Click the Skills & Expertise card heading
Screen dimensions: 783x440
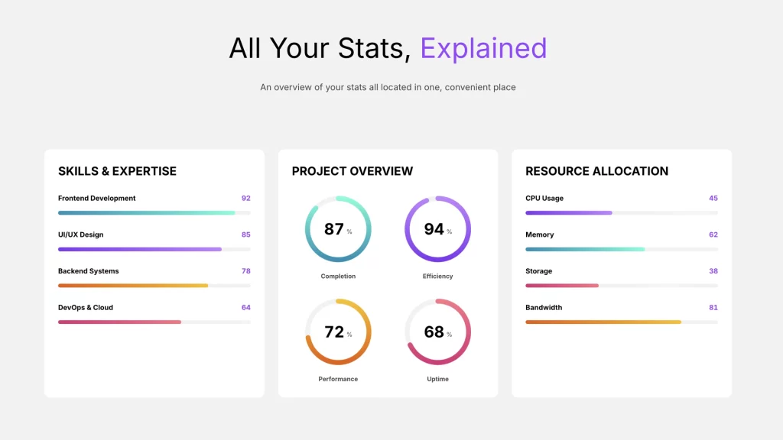[117, 171]
